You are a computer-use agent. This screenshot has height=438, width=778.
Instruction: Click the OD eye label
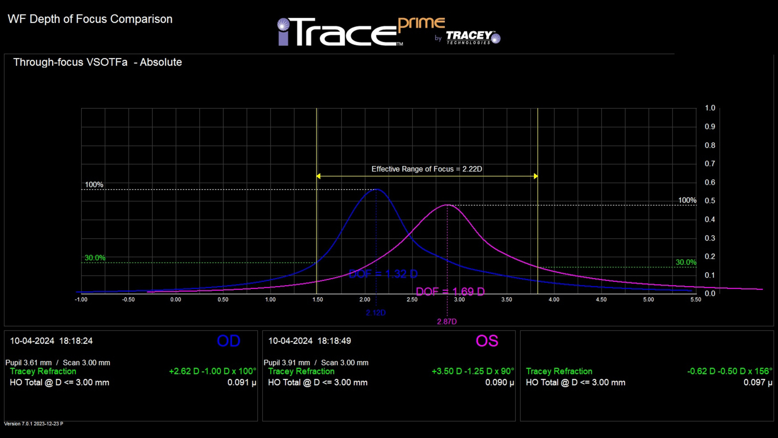(x=228, y=341)
